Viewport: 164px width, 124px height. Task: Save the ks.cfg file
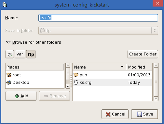click(144, 114)
